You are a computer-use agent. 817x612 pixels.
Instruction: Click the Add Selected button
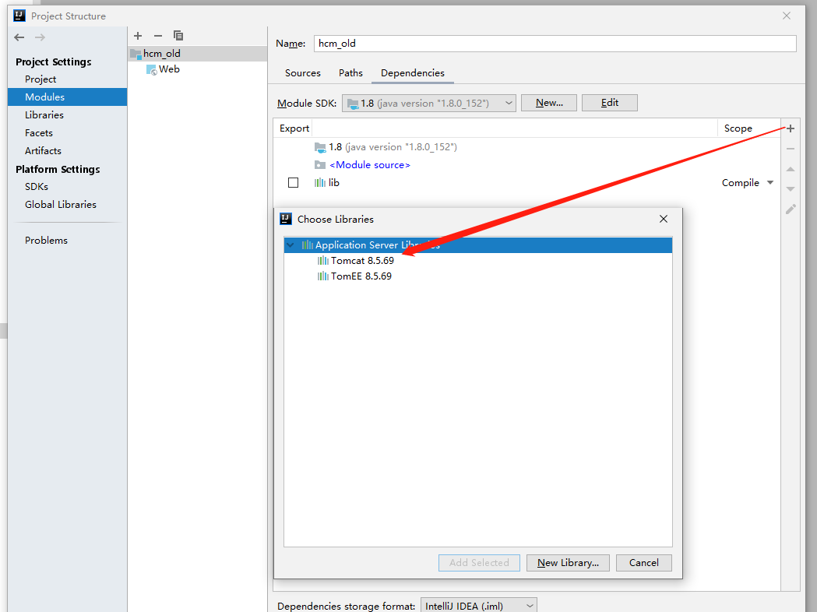tap(479, 562)
